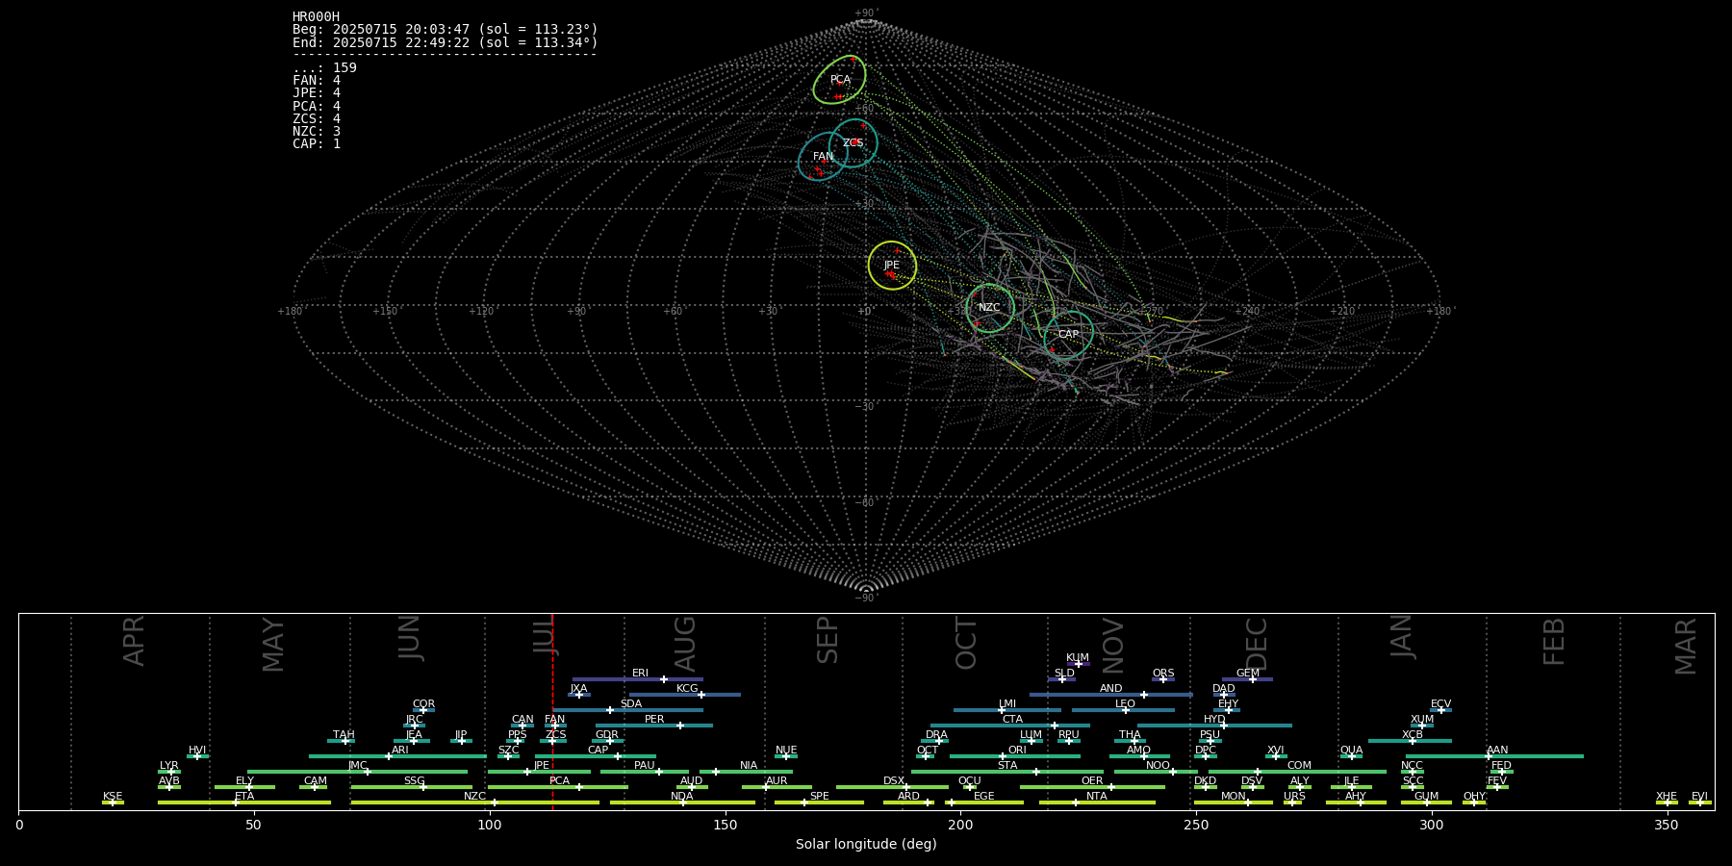Click the HR000H title text
1732x866 pixels.
point(317,17)
